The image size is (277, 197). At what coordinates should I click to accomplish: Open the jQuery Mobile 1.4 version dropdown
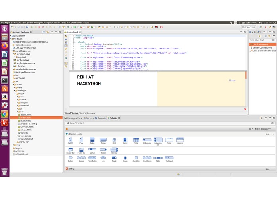click(x=268, y=134)
